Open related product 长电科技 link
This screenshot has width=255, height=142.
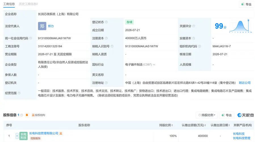click(x=239, y=134)
